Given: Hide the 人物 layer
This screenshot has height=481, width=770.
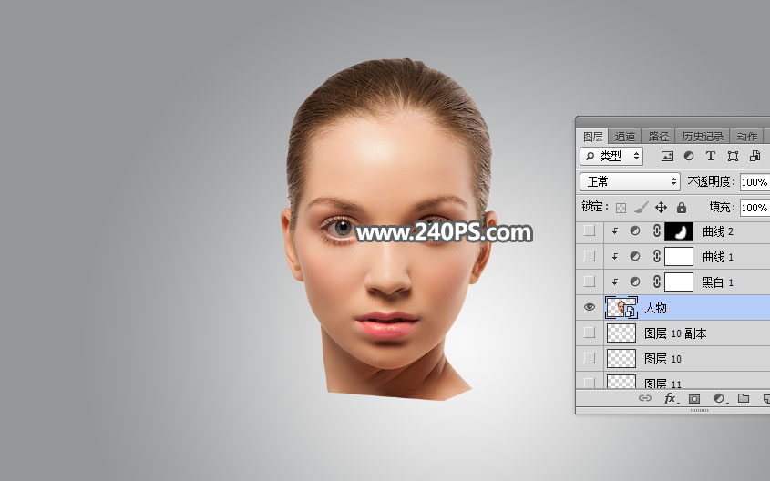Looking at the screenshot, I should click(x=590, y=308).
